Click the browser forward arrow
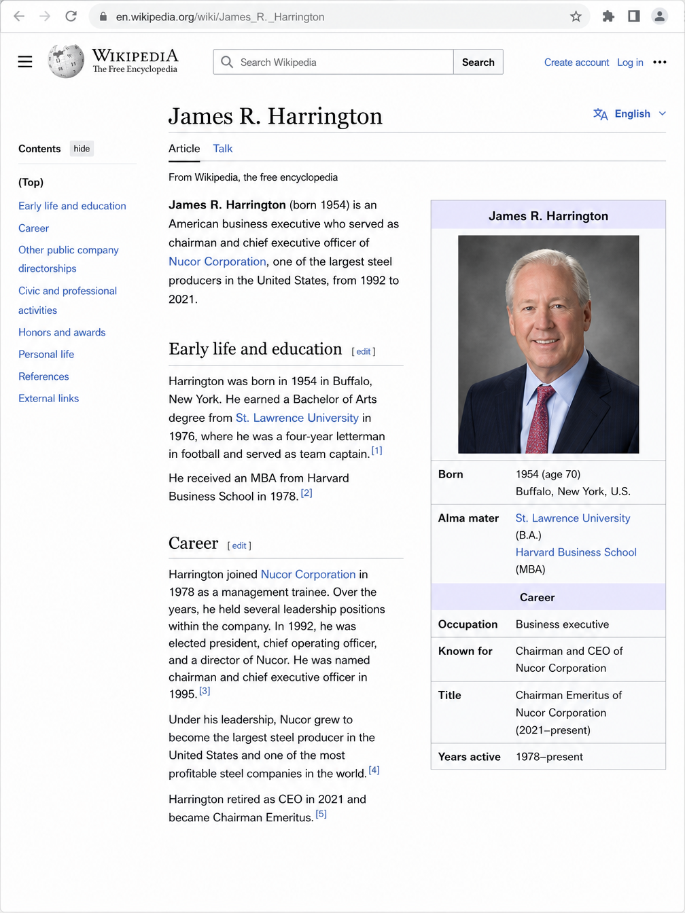Viewport: 685px width, 913px height. point(45,16)
